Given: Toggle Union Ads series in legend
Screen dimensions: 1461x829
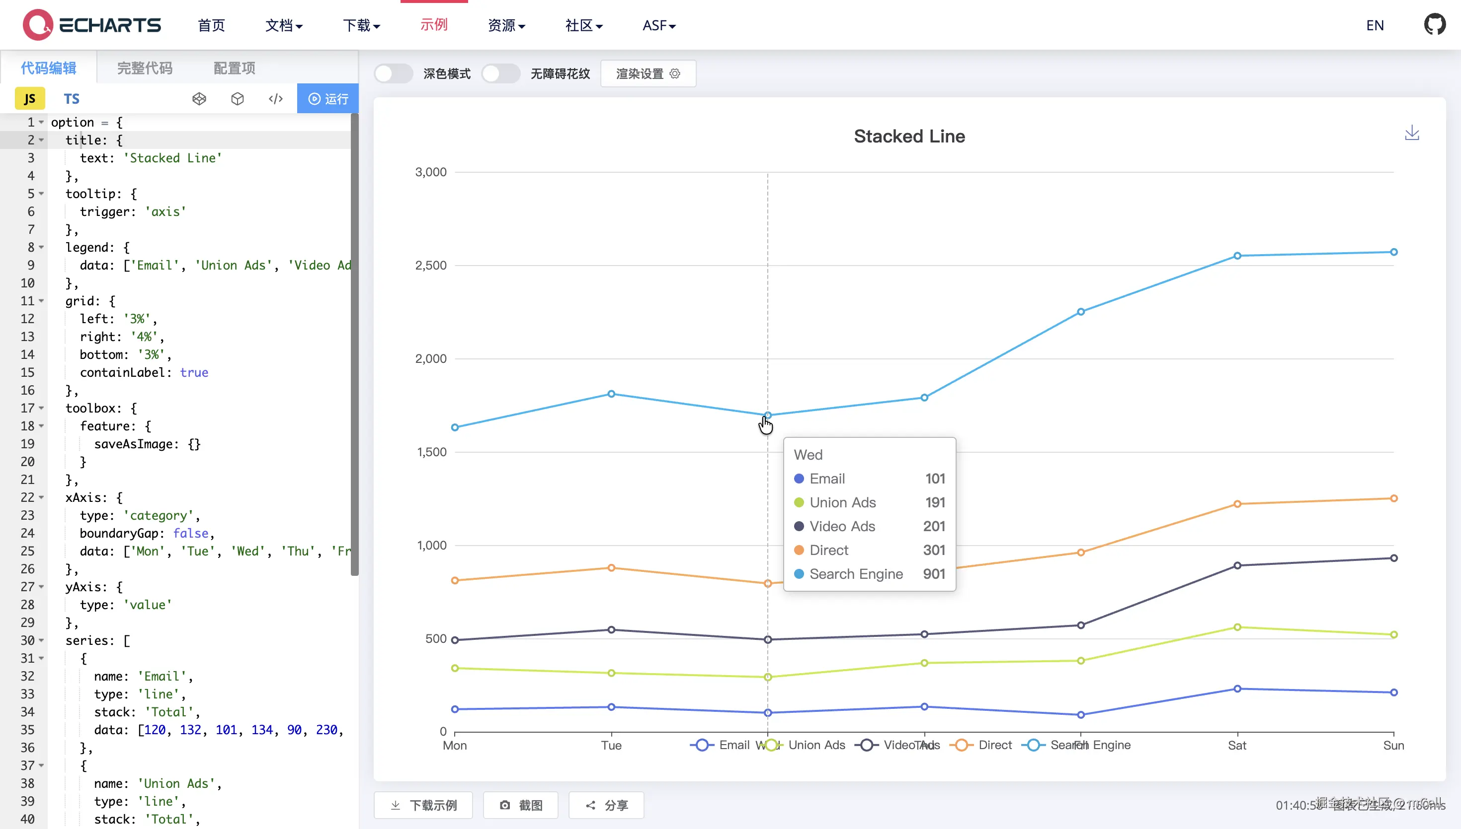Looking at the screenshot, I should (x=816, y=745).
